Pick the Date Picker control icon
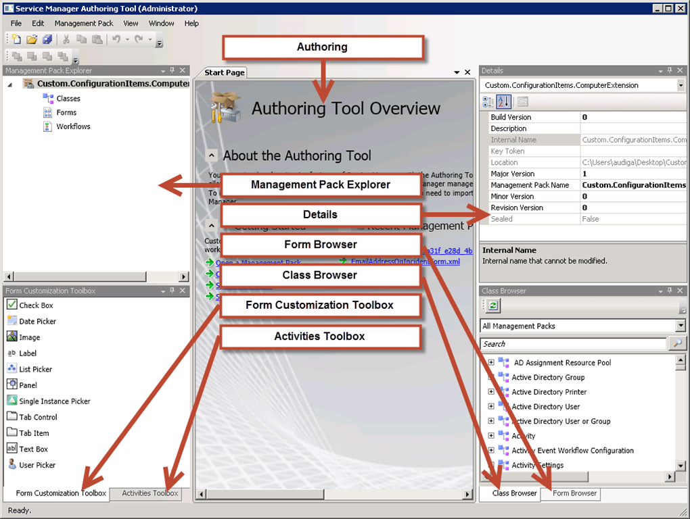The image size is (690, 519). pos(12,321)
